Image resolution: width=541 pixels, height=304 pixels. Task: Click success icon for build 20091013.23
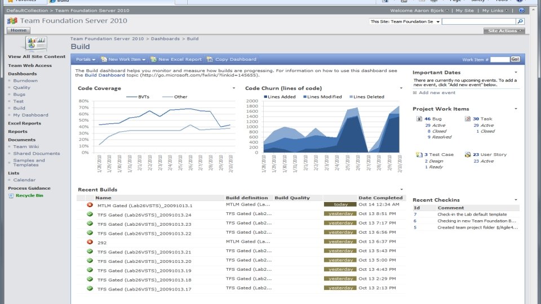90,223
